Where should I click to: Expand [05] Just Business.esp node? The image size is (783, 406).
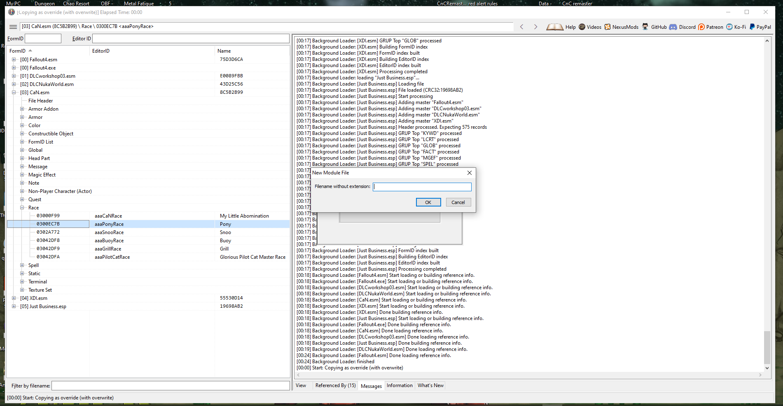coord(14,306)
